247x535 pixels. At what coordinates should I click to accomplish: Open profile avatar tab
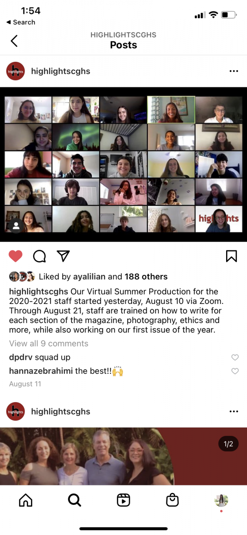pos(221,500)
